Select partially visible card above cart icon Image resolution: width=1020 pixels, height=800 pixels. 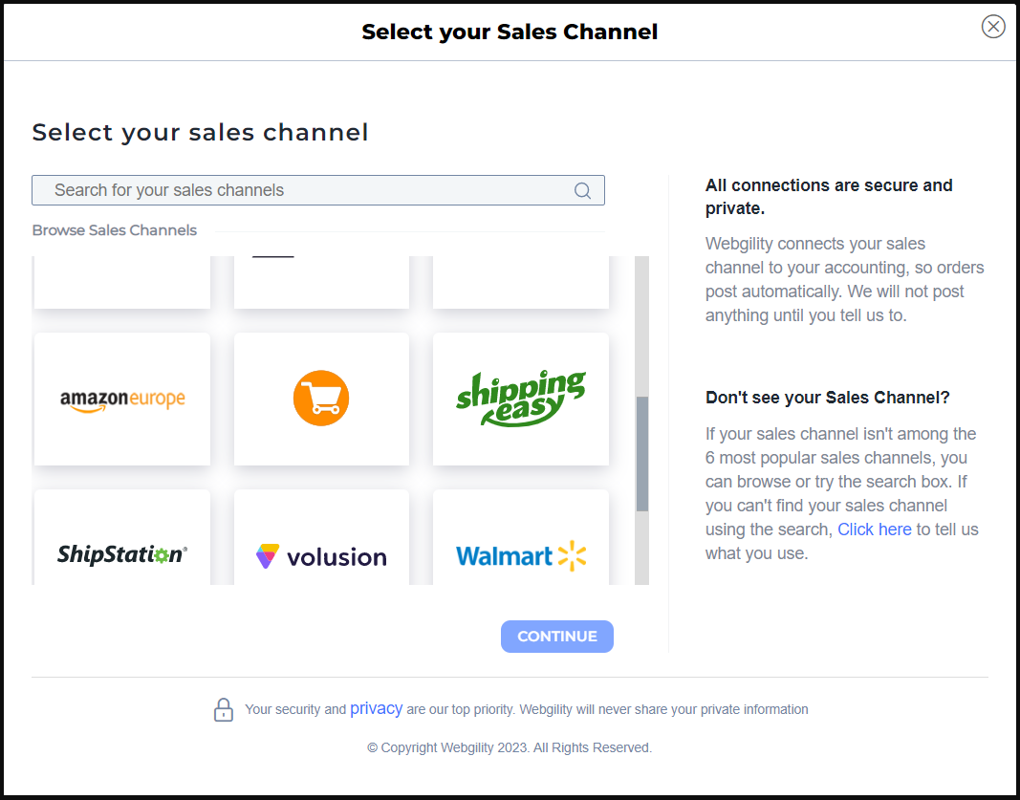point(321,282)
